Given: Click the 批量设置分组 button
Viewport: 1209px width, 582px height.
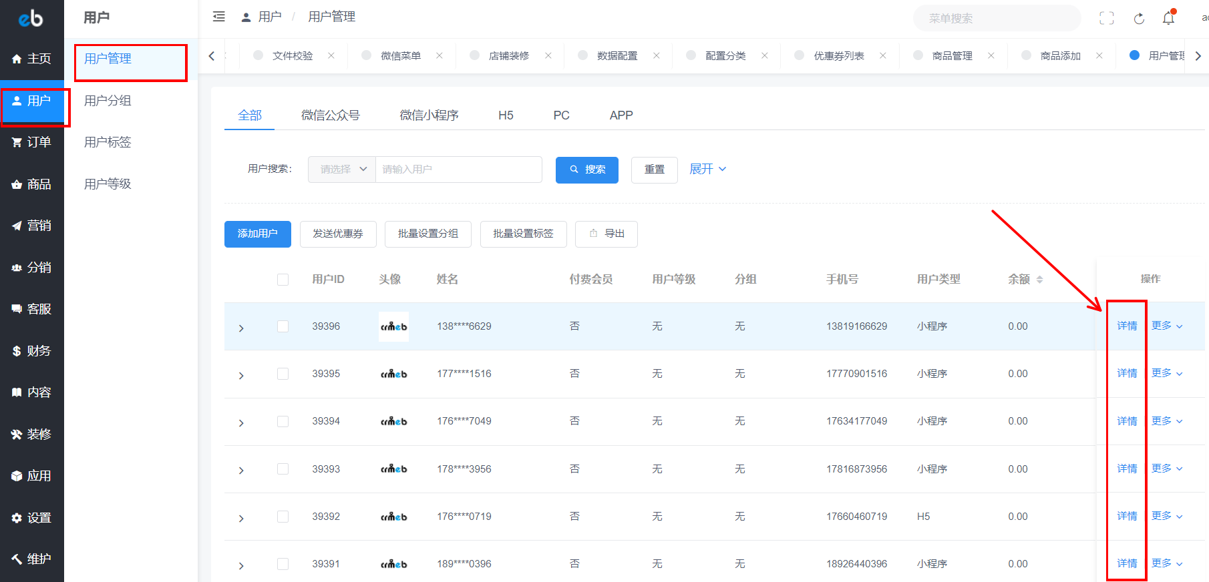Looking at the screenshot, I should pos(428,234).
